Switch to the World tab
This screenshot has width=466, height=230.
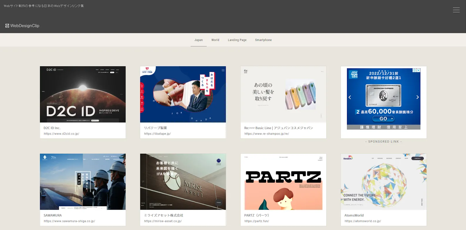click(215, 40)
